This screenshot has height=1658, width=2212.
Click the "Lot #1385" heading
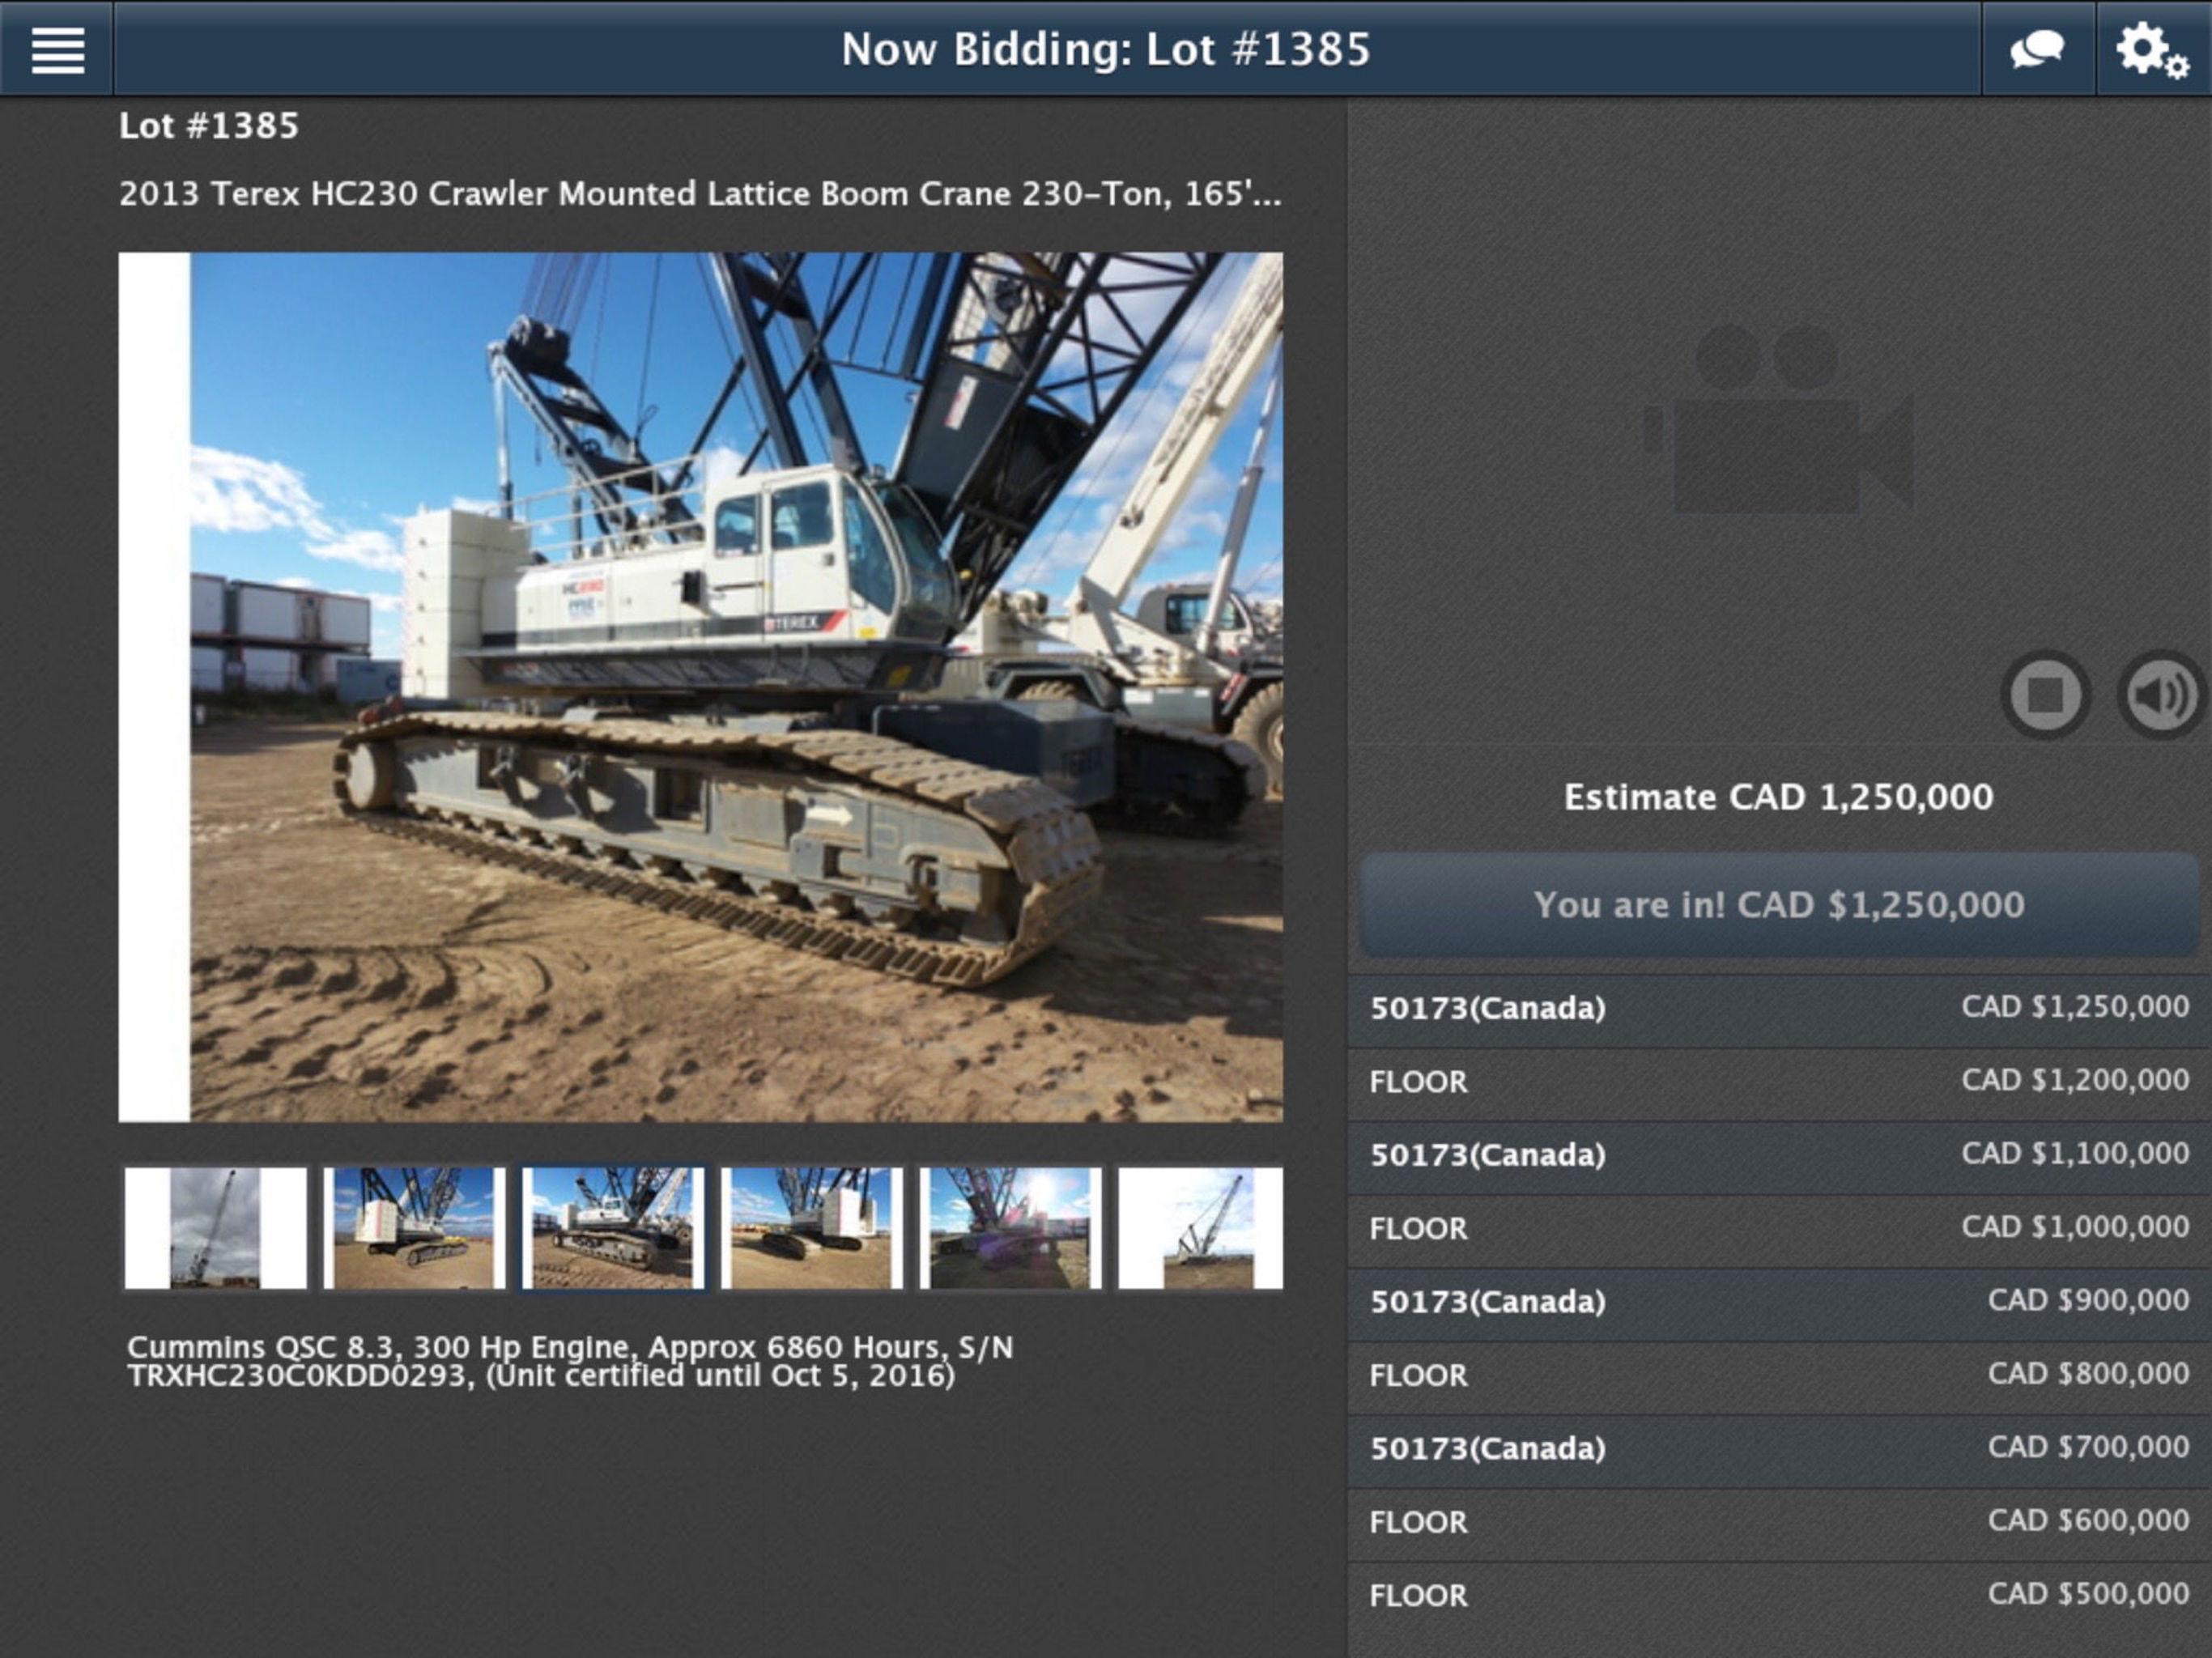tap(209, 126)
